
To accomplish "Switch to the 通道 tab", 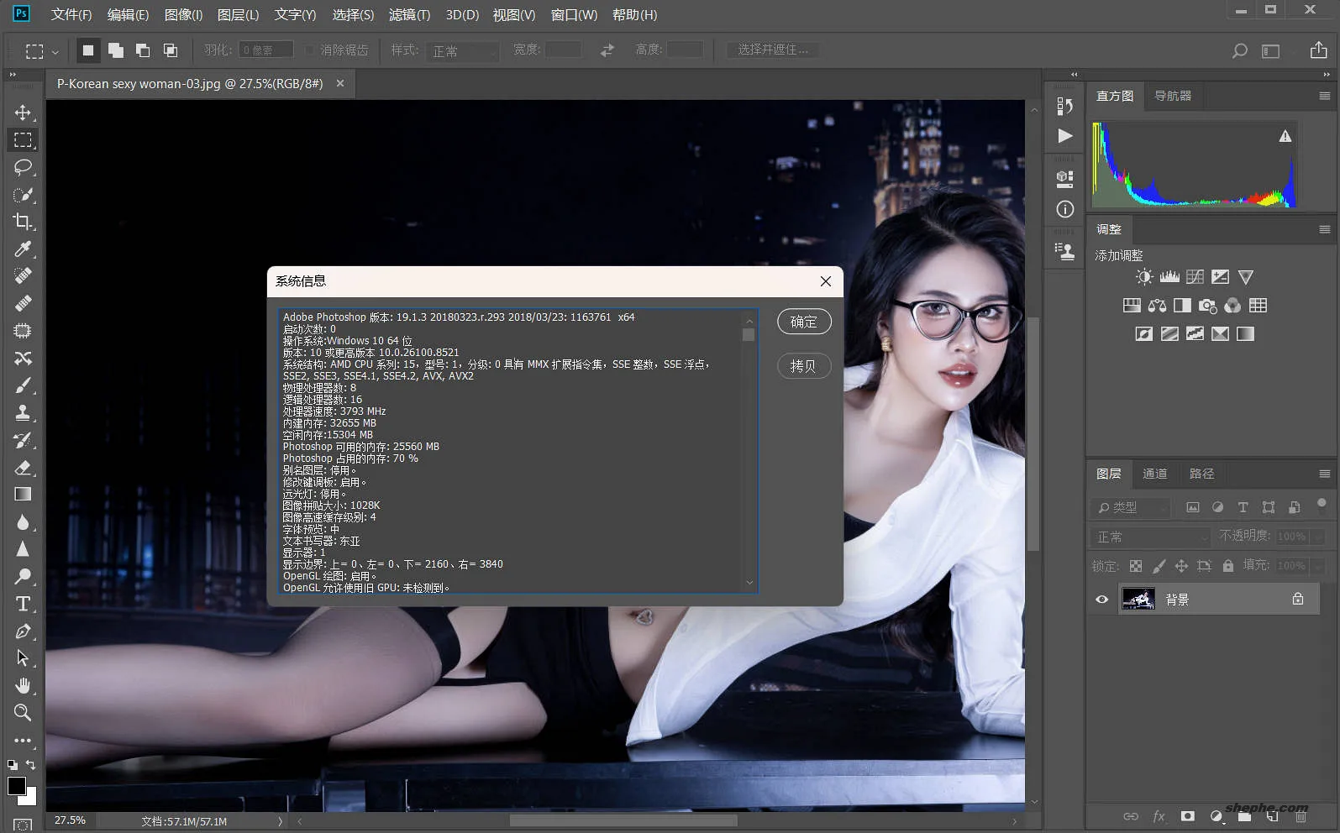I will point(1155,474).
